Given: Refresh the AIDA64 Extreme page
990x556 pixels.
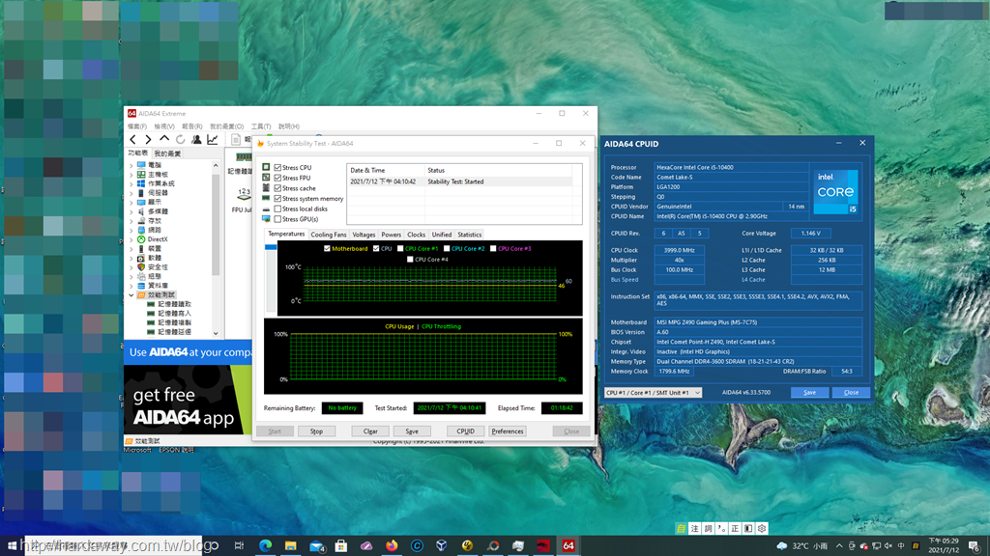Looking at the screenshot, I should pyautogui.click(x=181, y=139).
